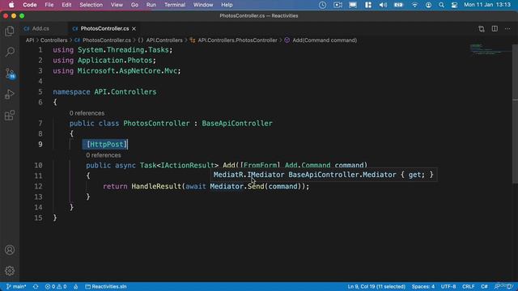This screenshot has width=518, height=291.
Task: Open the Accounts menu icon
Action: coord(10,250)
